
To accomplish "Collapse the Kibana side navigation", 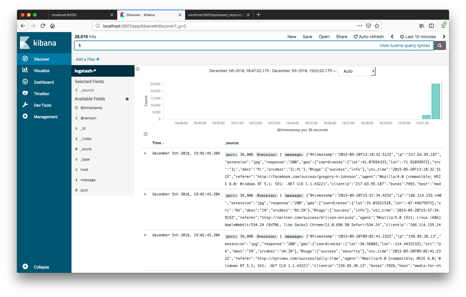I will (44, 267).
